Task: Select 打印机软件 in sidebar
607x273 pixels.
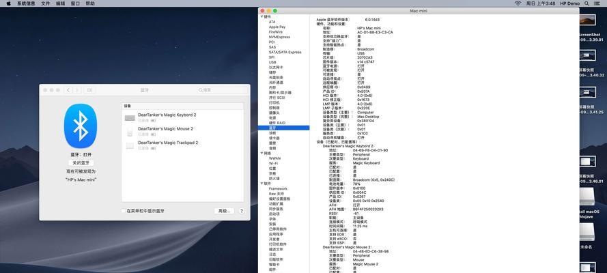Action: [x=278, y=244]
